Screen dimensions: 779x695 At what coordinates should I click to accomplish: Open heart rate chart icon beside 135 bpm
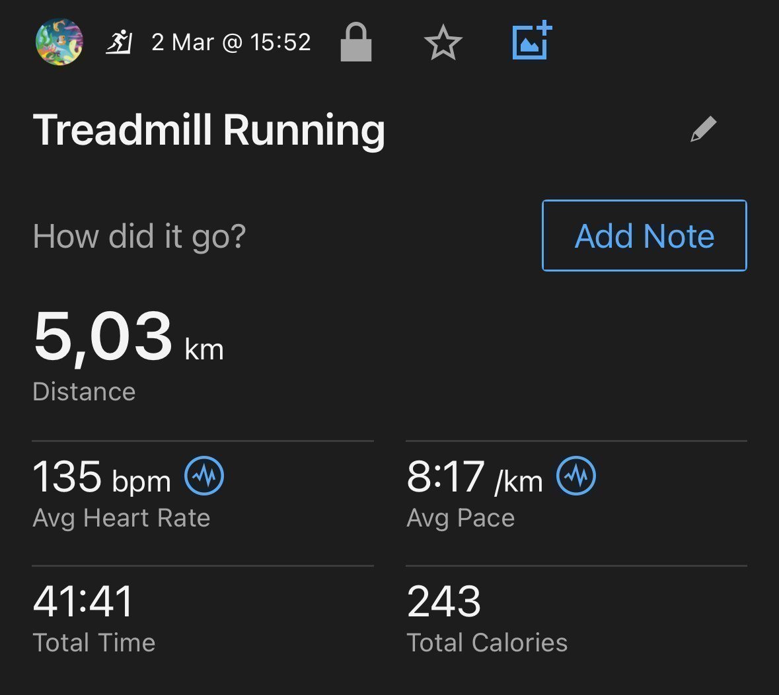[x=204, y=476]
